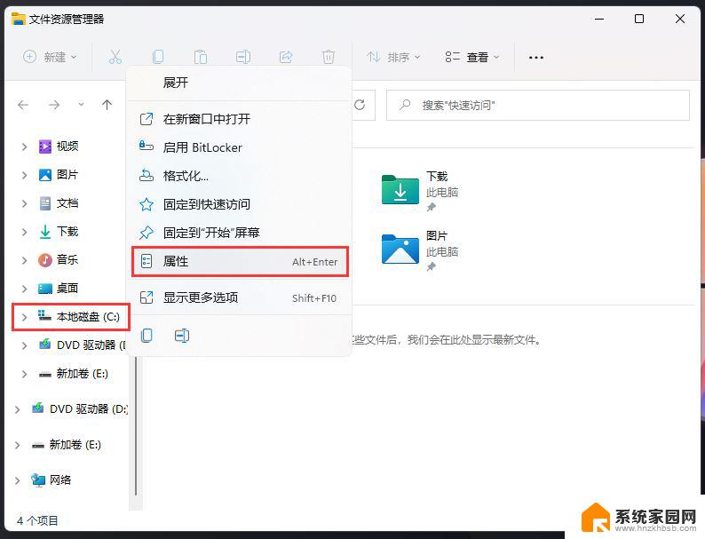
Task: Open recent locations dropdown chevron
Action: [x=81, y=105]
